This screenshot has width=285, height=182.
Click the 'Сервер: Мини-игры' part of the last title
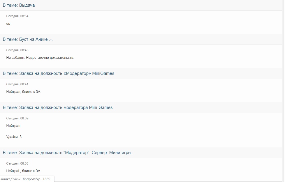tap(111, 153)
